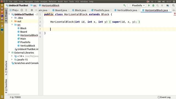The height and width of the screenshot is (99, 176).
Task: Open the Project view selector dropdown
Action: (x=14, y=10)
